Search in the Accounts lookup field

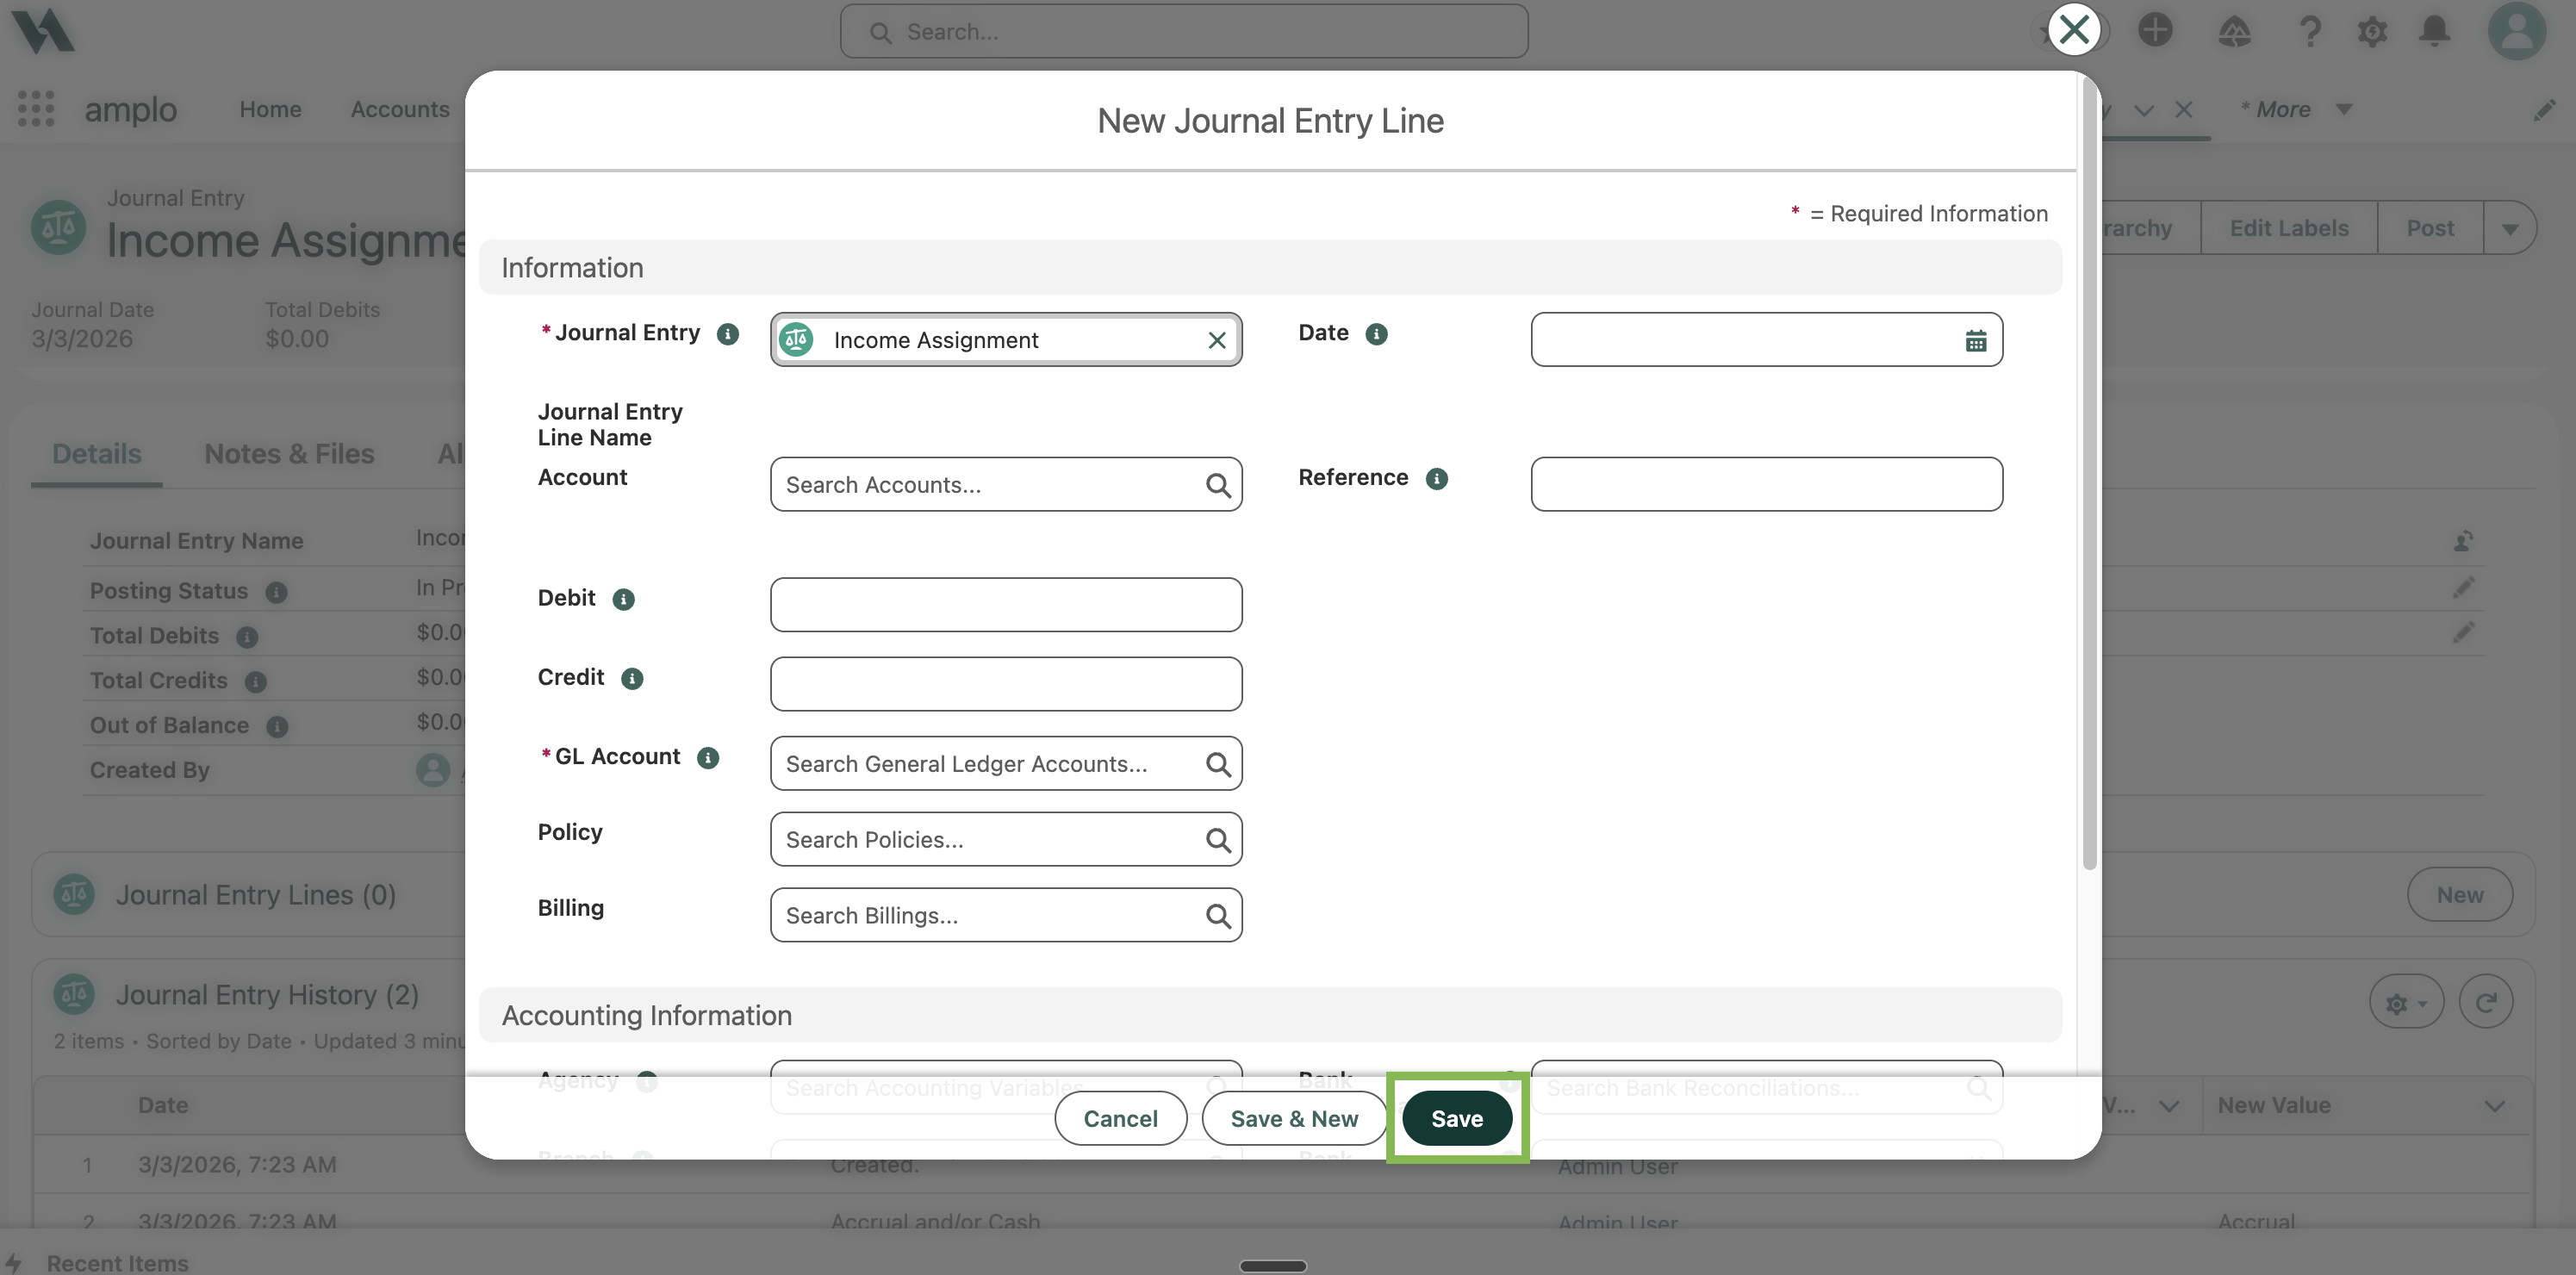tap(1006, 485)
